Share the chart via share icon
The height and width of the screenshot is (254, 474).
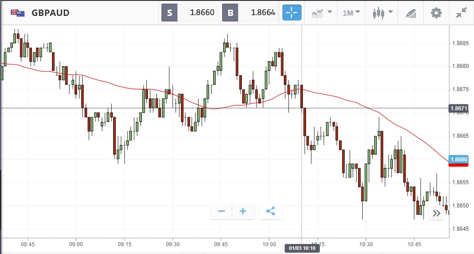pyautogui.click(x=271, y=212)
